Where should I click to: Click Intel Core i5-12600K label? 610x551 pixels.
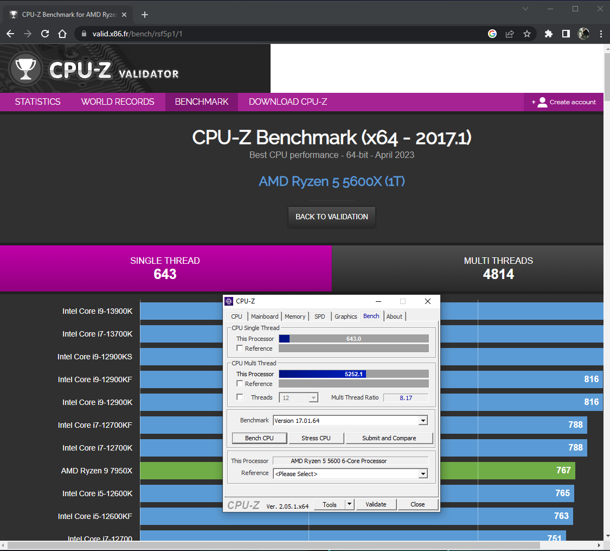click(x=97, y=493)
